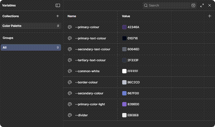215x127 pixels.
Task: Click the Value column header
Action: 126,16
